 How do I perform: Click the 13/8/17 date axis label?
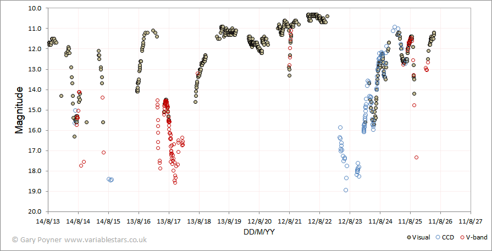pyautogui.click(x=169, y=221)
